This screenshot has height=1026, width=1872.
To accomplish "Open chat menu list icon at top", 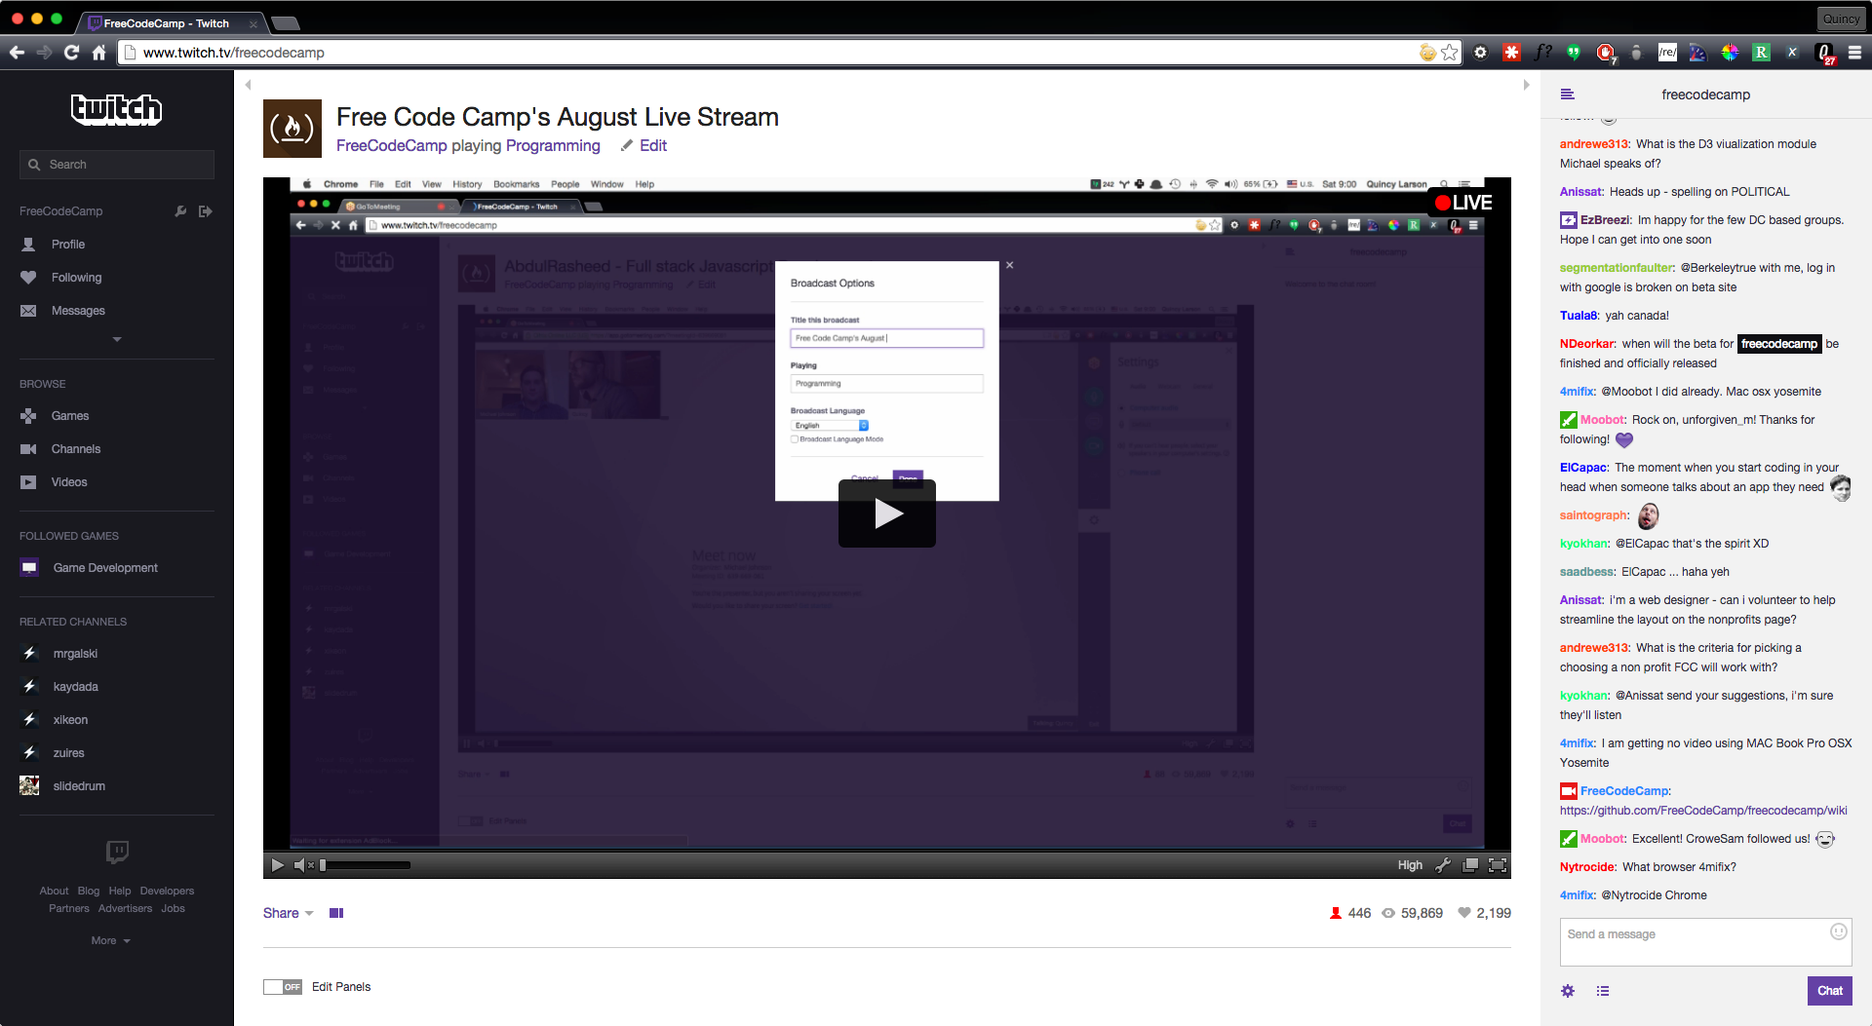I will (1568, 95).
